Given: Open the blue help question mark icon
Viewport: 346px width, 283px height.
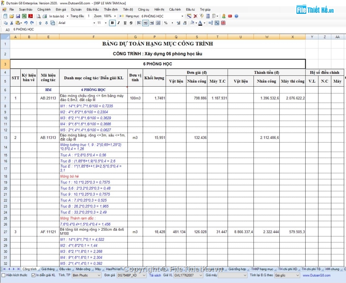Looking at the screenshot, I should point(236,16).
